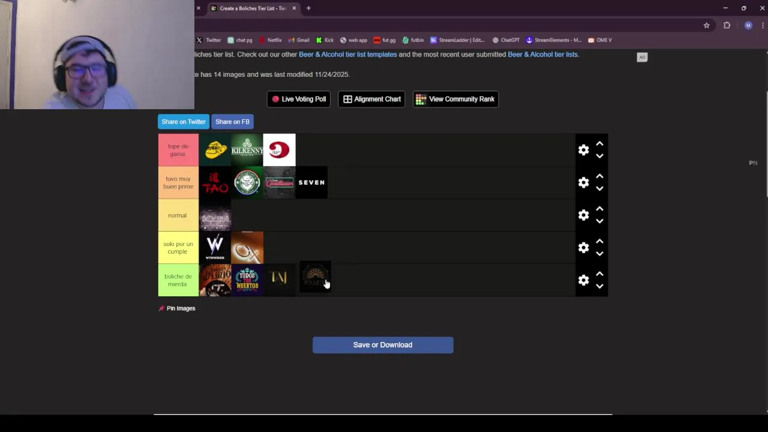Select the gold TAJ logo image

(x=279, y=280)
